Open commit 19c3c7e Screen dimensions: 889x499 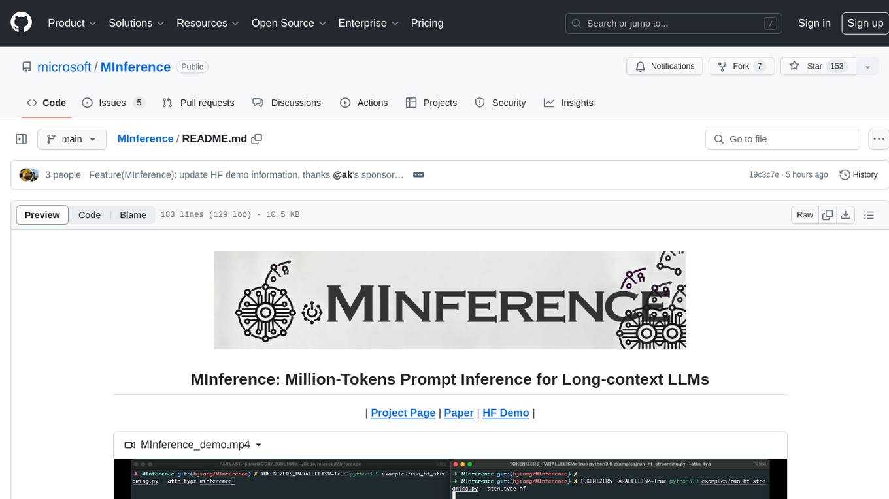tap(763, 175)
